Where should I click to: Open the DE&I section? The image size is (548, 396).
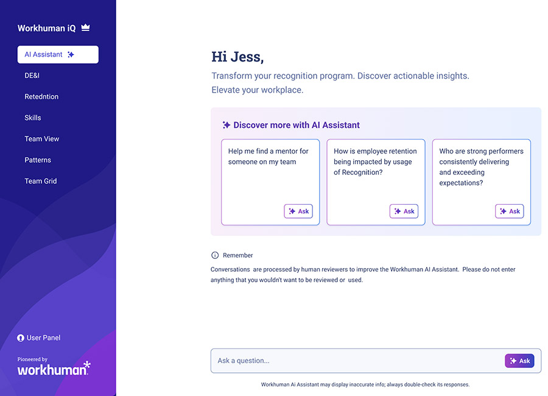pos(32,76)
